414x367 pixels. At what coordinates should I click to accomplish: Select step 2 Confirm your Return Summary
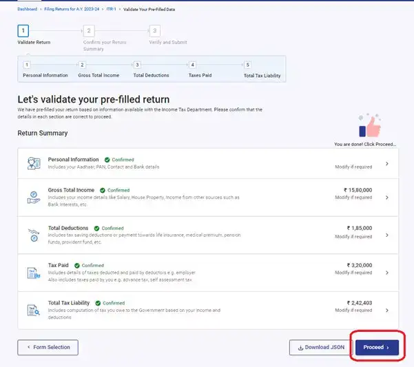pyautogui.click(x=89, y=31)
